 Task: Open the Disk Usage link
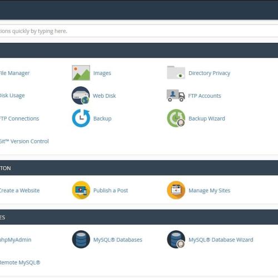coord(12,96)
